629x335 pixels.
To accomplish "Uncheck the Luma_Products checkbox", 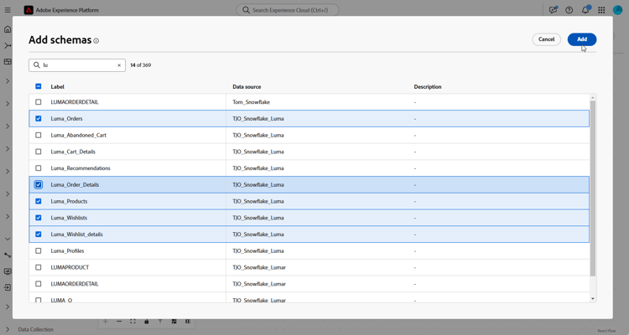I will (x=38, y=201).
